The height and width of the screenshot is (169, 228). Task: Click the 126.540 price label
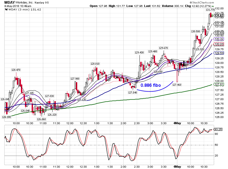tap(25, 111)
